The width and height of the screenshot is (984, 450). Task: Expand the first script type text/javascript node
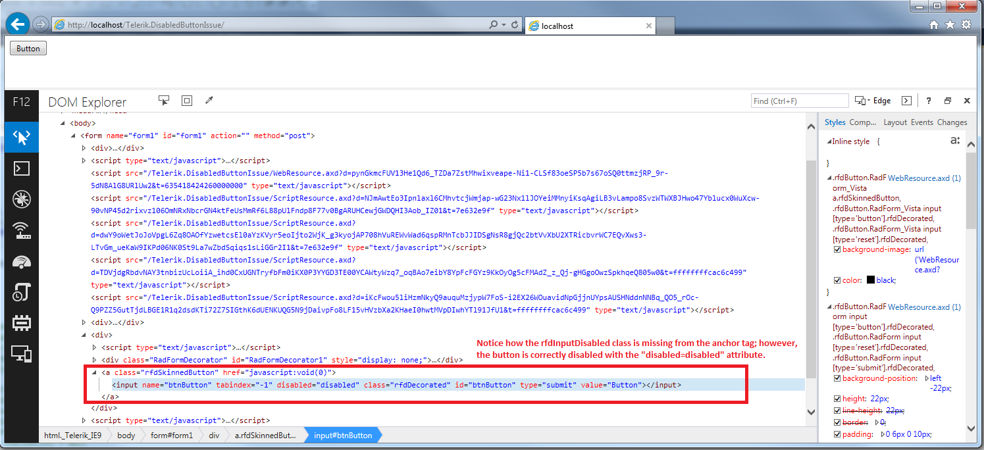[x=84, y=161]
